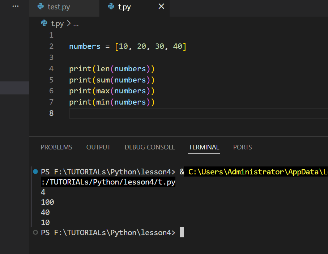Switch to the DEBUG CONSOLE tab

150,147
